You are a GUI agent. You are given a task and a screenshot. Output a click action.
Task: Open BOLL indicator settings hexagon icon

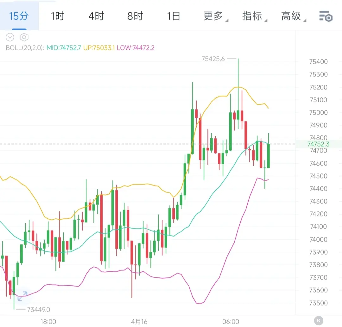(24, 37)
